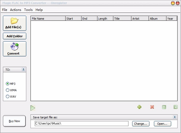Image resolution: width=181 pixels, height=133 pixels.
Task: Click the File Name column header
Action: [x=48, y=19]
